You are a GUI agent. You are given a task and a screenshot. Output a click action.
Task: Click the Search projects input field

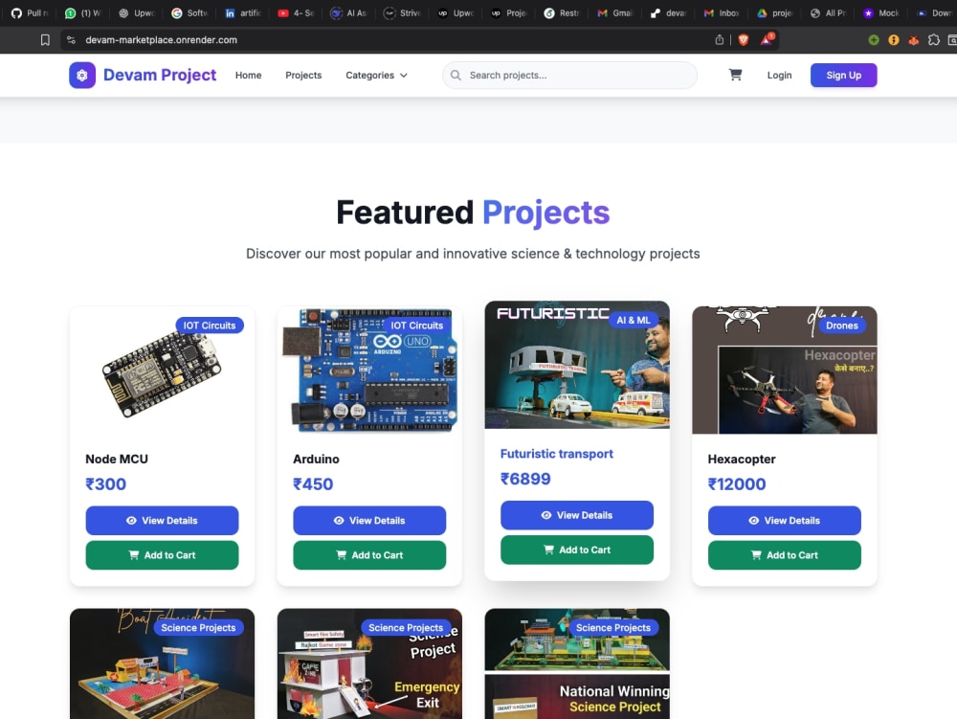click(569, 75)
